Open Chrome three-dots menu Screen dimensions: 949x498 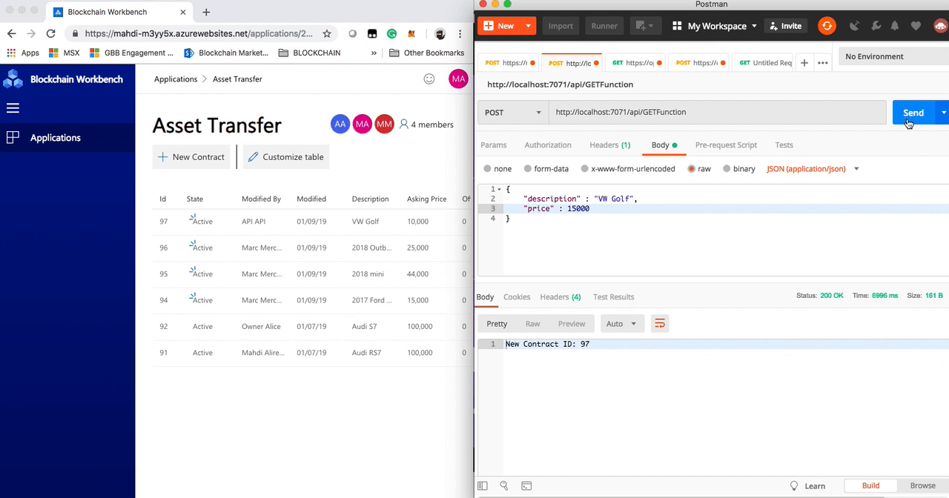coord(461,34)
